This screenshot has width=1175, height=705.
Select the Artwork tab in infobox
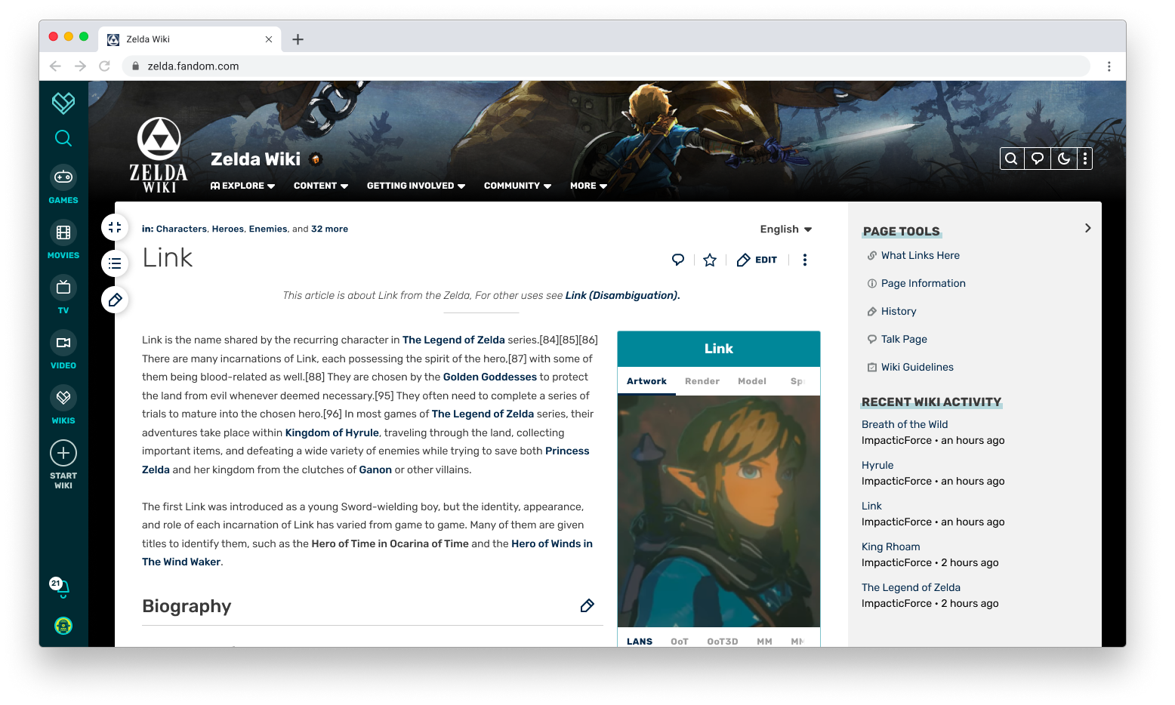646,381
